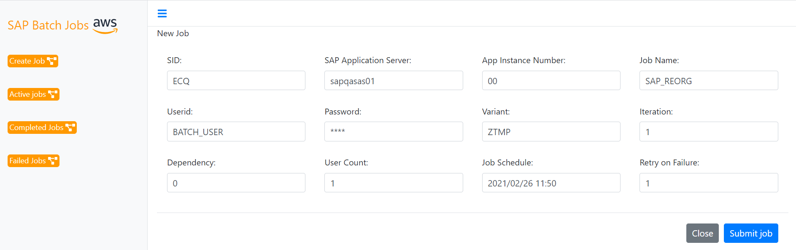View Failed Jobs from the sidebar
796x250 pixels.
33,161
